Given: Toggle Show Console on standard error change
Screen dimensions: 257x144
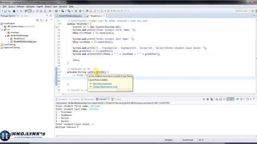Looking at the screenshot, I should [232, 99].
